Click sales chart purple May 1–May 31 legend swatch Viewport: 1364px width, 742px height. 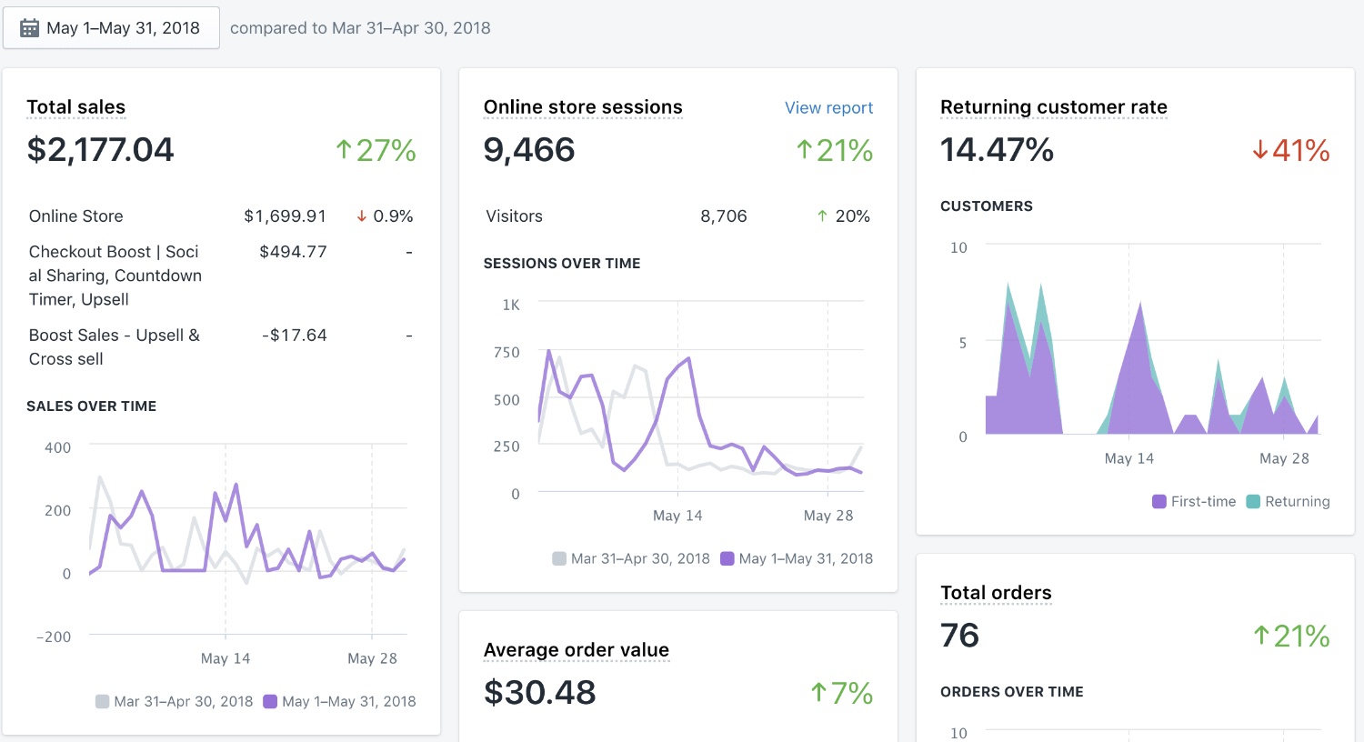click(x=270, y=701)
